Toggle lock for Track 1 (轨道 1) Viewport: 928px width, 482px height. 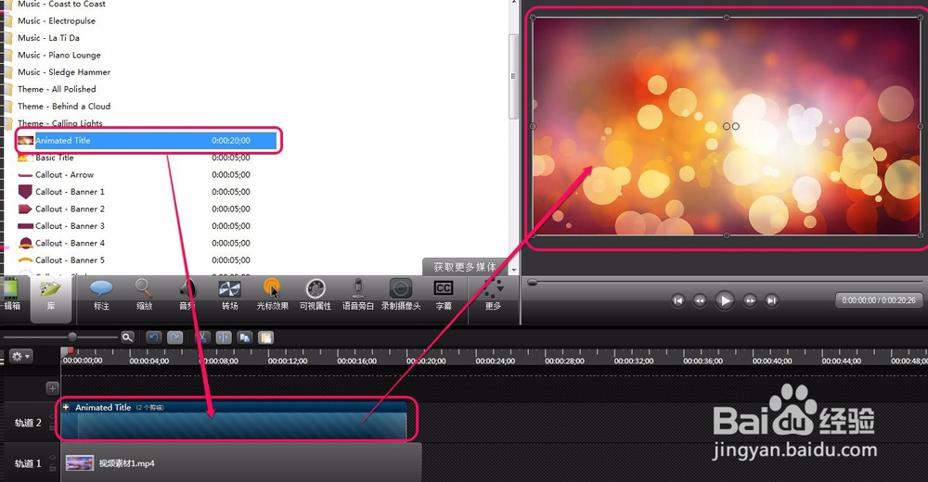click(x=53, y=468)
